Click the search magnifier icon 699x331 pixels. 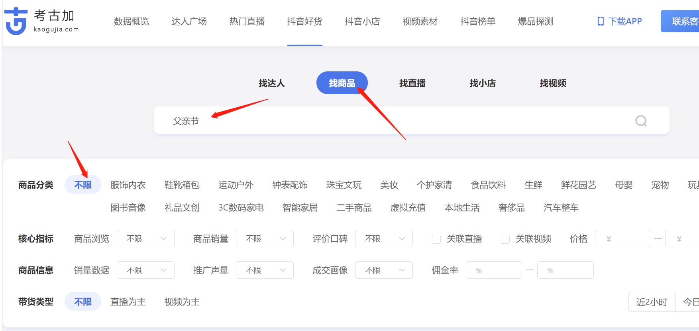(x=641, y=120)
